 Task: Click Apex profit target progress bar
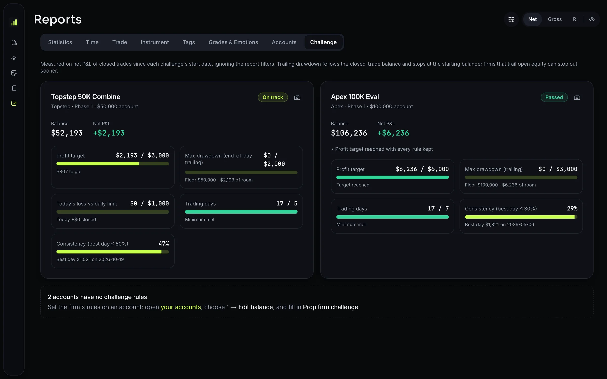(393, 177)
